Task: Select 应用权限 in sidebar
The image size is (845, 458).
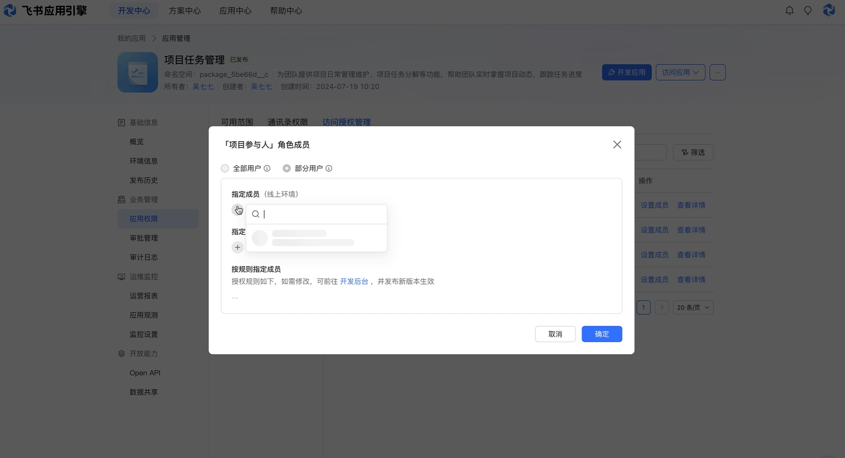Action: click(x=157, y=218)
